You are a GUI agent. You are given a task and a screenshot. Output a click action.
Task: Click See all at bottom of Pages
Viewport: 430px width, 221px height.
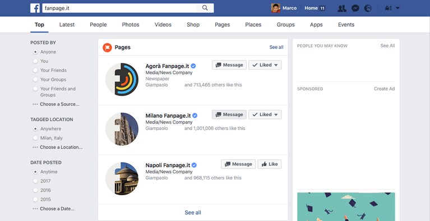[193, 213]
